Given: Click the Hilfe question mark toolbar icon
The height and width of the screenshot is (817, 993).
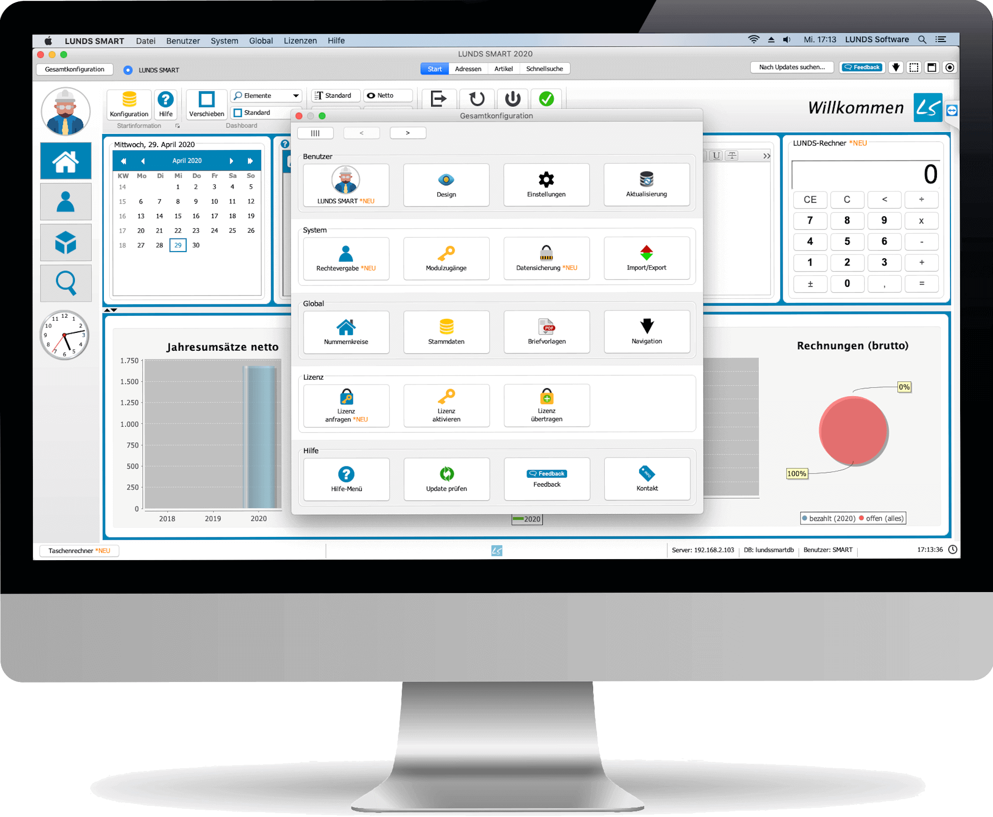Looking at the screenshot, I should 165,104.
